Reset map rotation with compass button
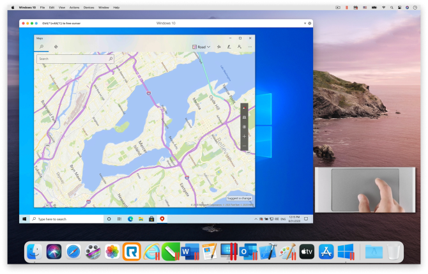428x274 pixels. 244,107
